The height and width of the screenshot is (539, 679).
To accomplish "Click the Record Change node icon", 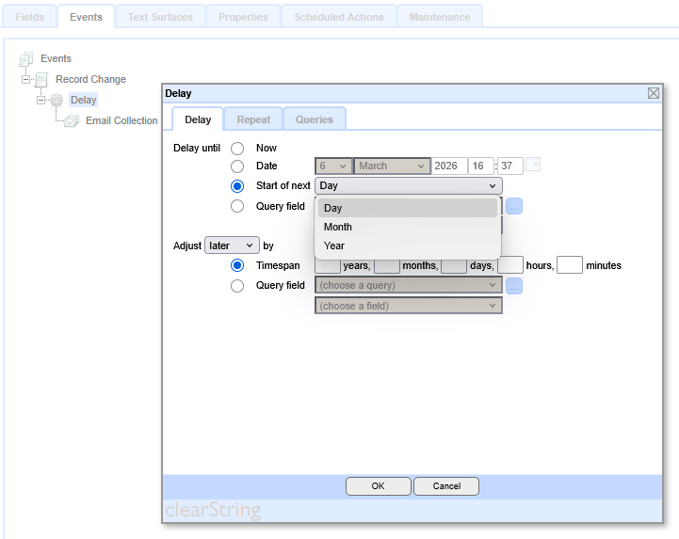I will pyautogui.click(x=41, y=80).
